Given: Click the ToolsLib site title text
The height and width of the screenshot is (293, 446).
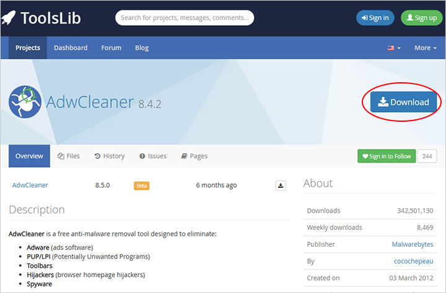Looking at the screenshot, I should pos(51,18).
